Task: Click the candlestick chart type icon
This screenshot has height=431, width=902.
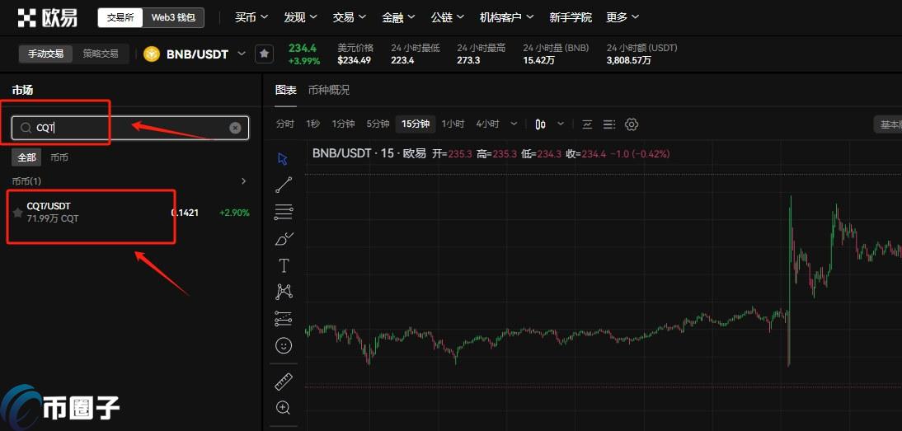Action: click(540, 124)
